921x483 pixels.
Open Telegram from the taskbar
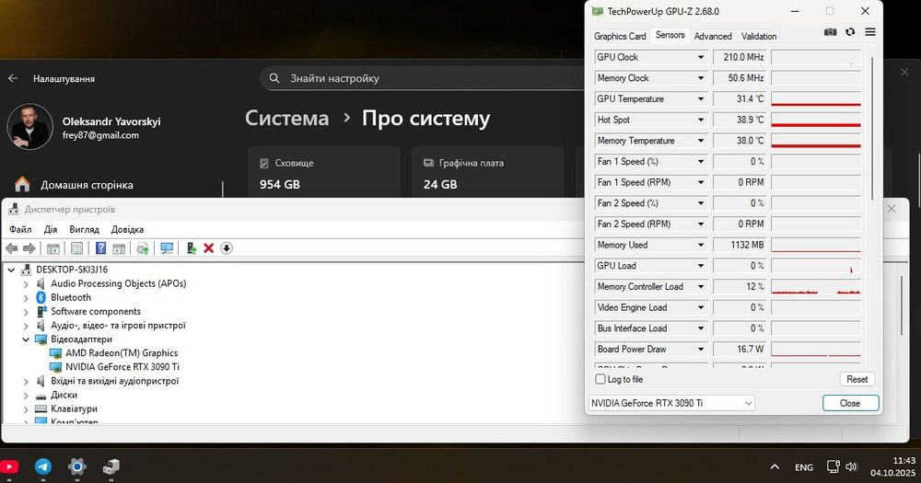[43, 466]
